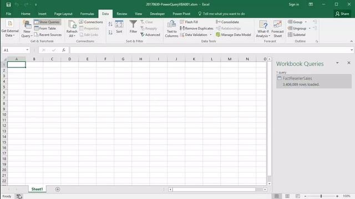Open Ribbon Display Options icon

pyautogui.click(x=311, y=4)
